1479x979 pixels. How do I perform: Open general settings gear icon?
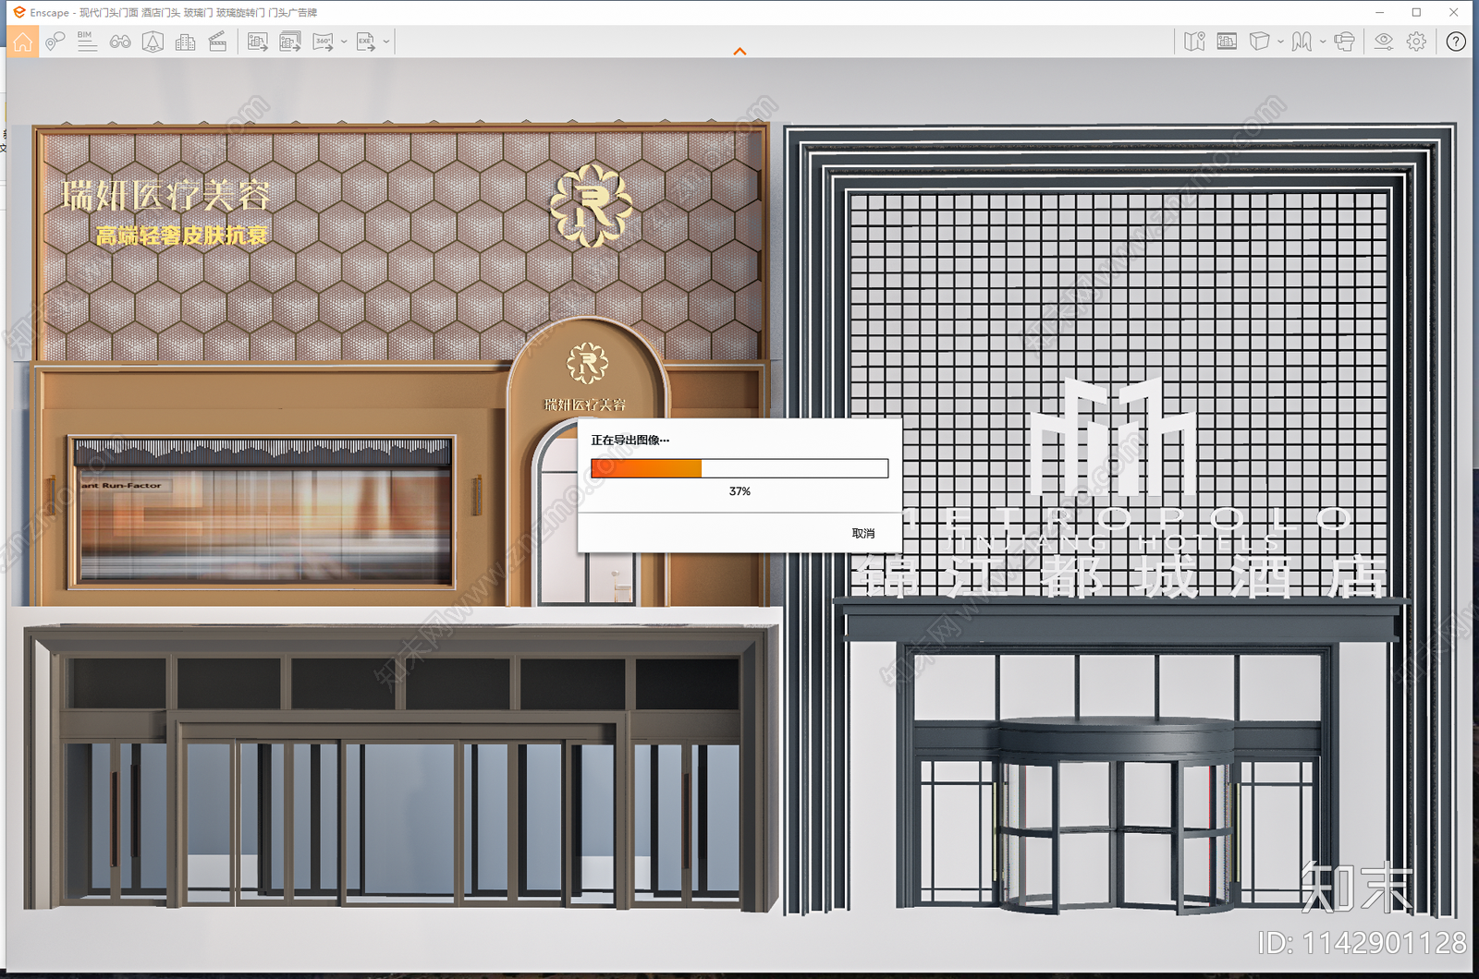click(x=1416, y=42)
